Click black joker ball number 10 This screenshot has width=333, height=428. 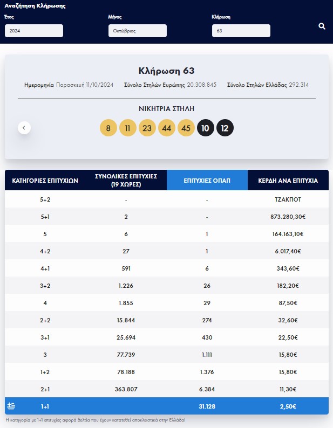205,128
